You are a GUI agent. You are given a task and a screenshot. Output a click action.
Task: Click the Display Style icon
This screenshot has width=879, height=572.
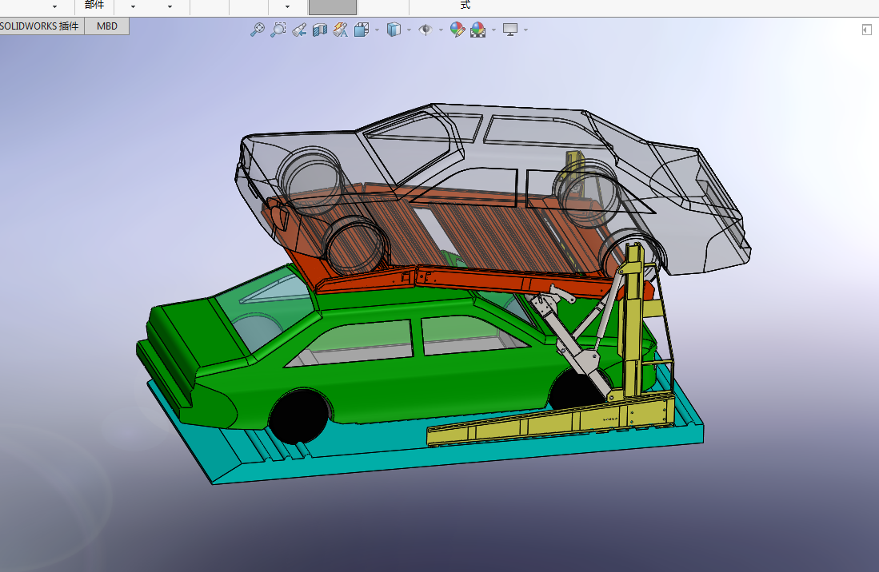coord(393,30)
